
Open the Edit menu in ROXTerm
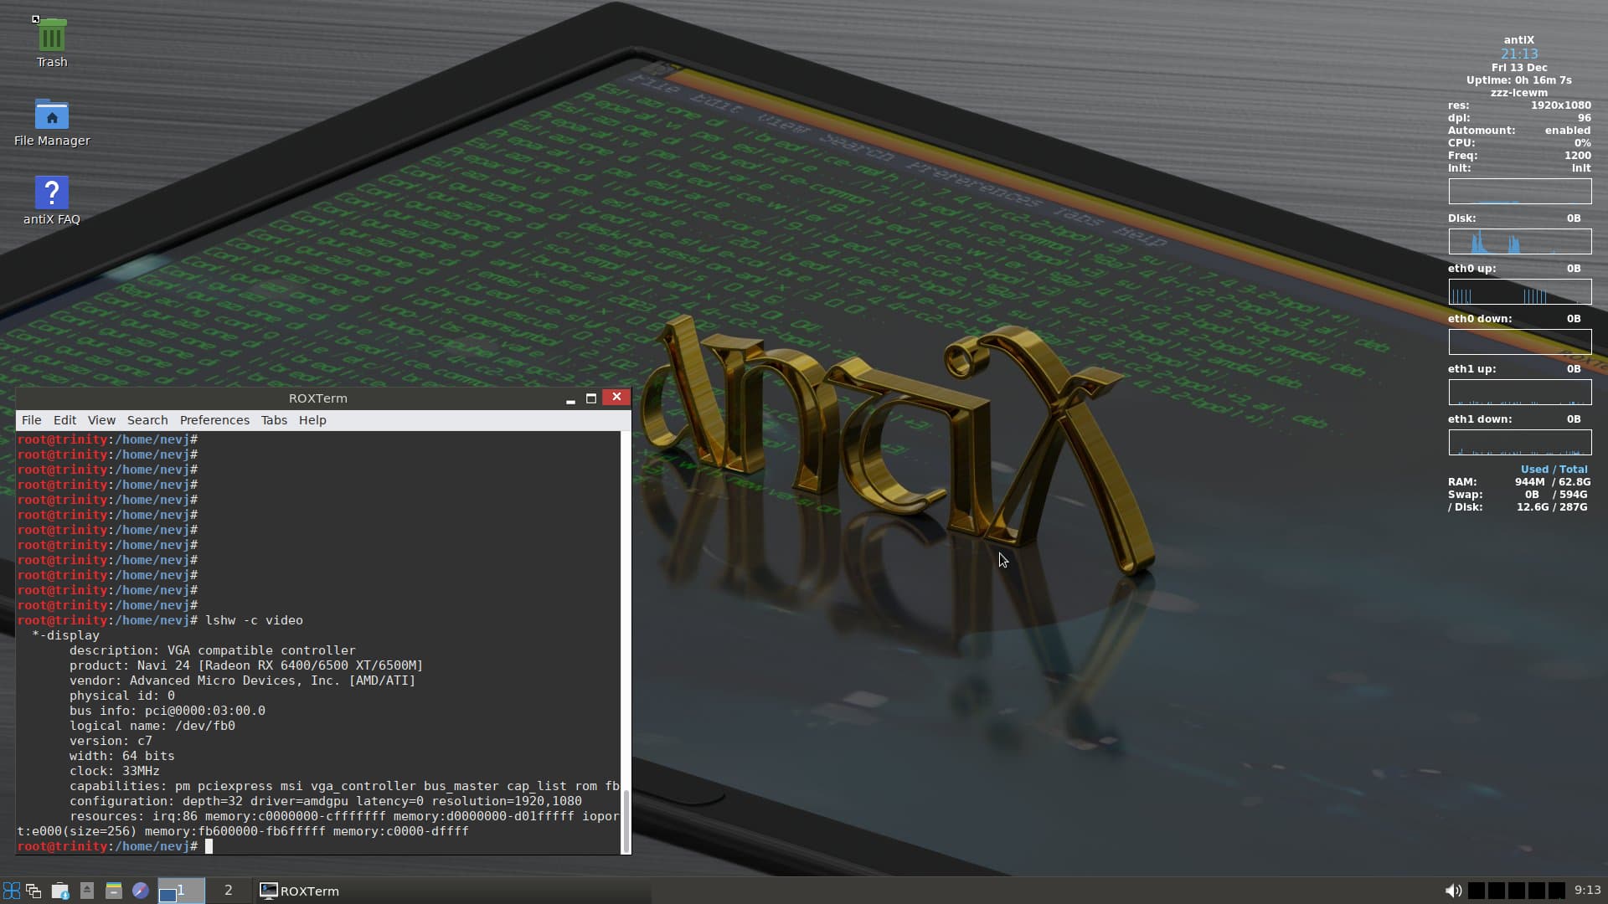coord(64,420)
